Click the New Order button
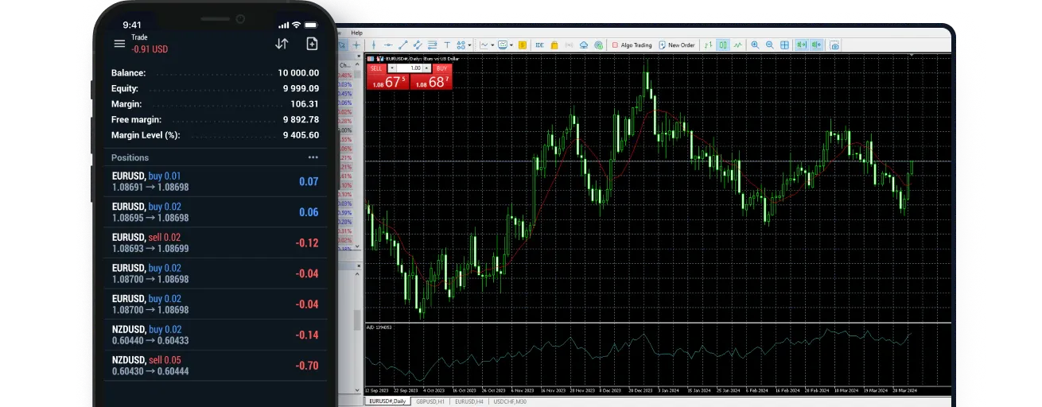This screenshot has width=1042, height=407. pos(677,45)
